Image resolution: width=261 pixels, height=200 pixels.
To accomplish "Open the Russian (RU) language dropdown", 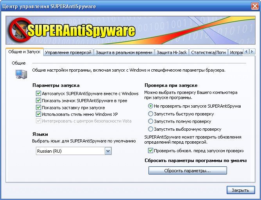I will 108,151.
